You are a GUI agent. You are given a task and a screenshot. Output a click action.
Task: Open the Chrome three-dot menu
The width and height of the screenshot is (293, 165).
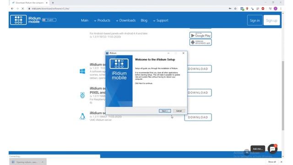tap(281, 9)
